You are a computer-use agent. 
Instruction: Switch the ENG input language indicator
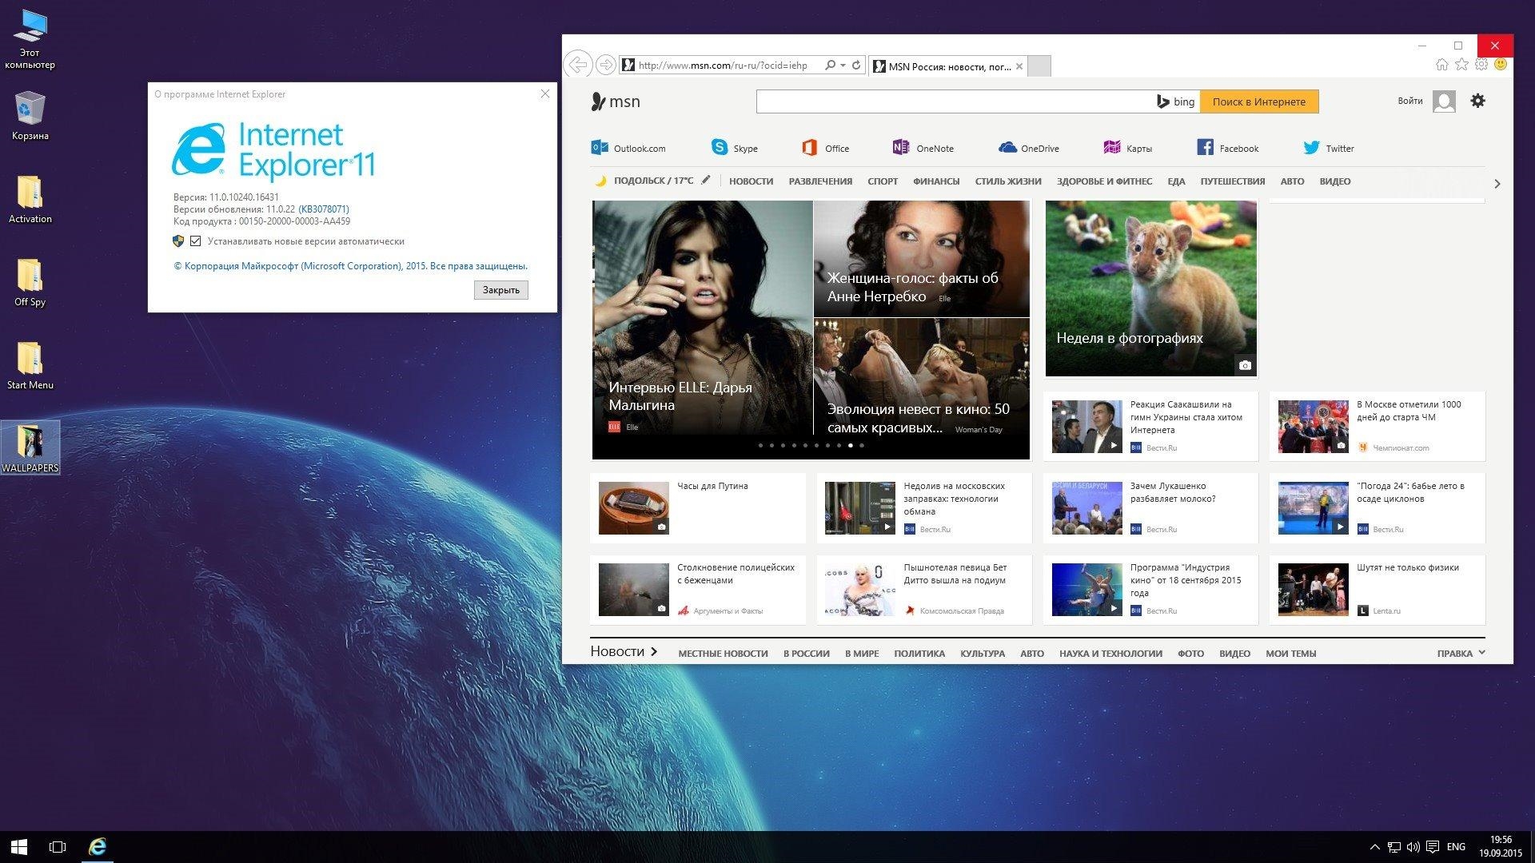(x=1456, y=847)
